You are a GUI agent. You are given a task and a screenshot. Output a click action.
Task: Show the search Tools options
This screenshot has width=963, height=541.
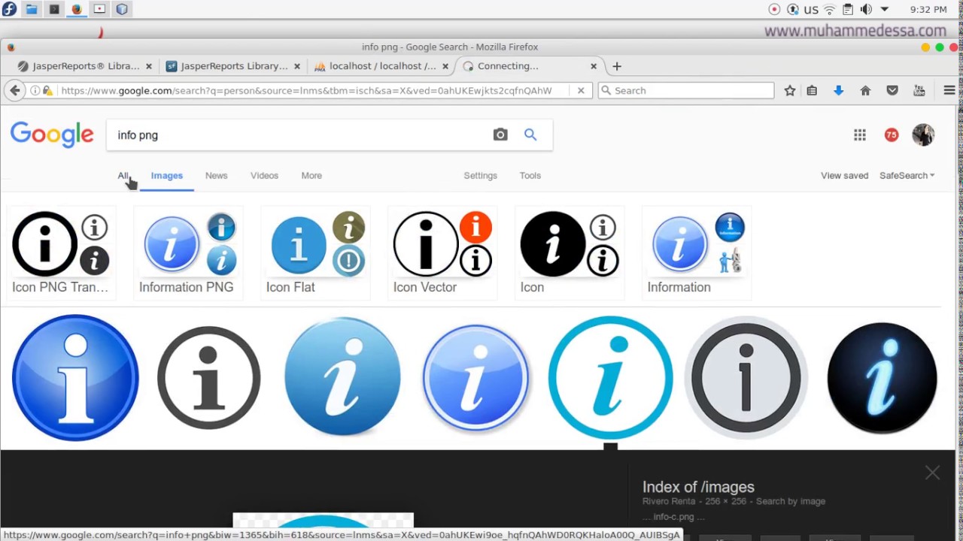pos(530,176)
